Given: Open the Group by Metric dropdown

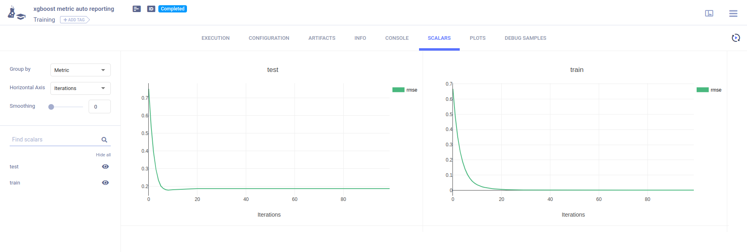Looking at the screenshot, I should point(80,70).
